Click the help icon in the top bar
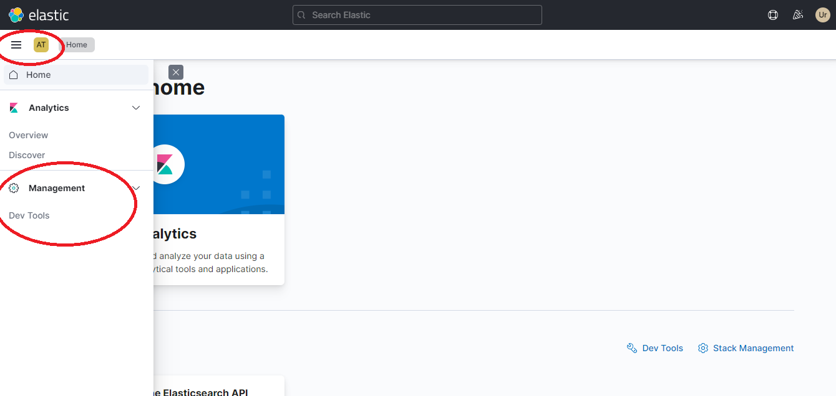Image resolution: width=836 pixels, height=396 pixels. [772, 14]
